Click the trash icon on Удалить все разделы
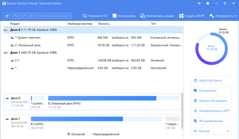Image resolution: width=239 pixels, height=139 pixels. coord(195,101)
